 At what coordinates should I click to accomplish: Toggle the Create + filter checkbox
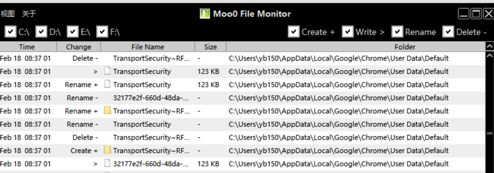[294, 32]
